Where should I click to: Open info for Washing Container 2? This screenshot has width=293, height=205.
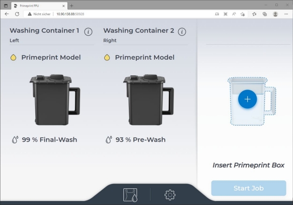(x=182, y=32)
